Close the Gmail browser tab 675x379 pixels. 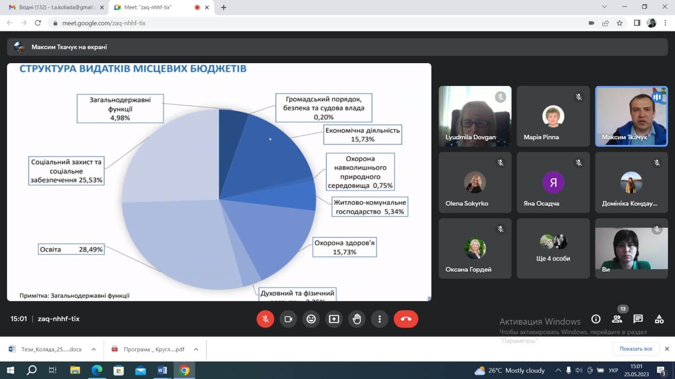coord(102,7)
